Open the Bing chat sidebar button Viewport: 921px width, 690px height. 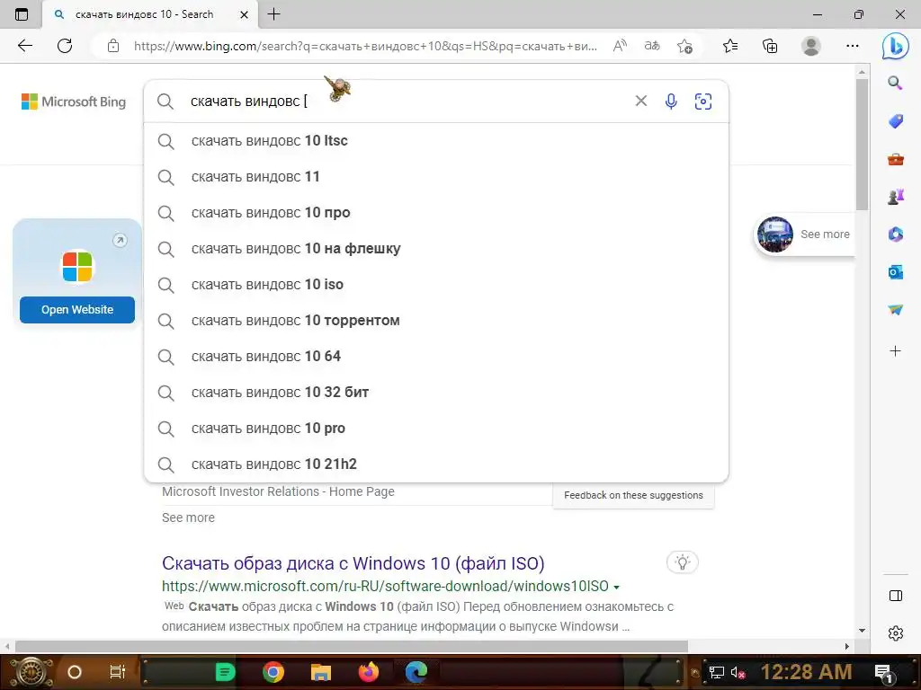click(895, 46)
